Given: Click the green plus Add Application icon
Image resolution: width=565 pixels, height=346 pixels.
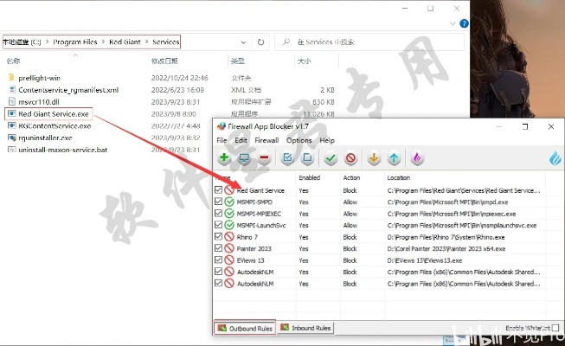Looking at the screenshot, I should [224, 157].
